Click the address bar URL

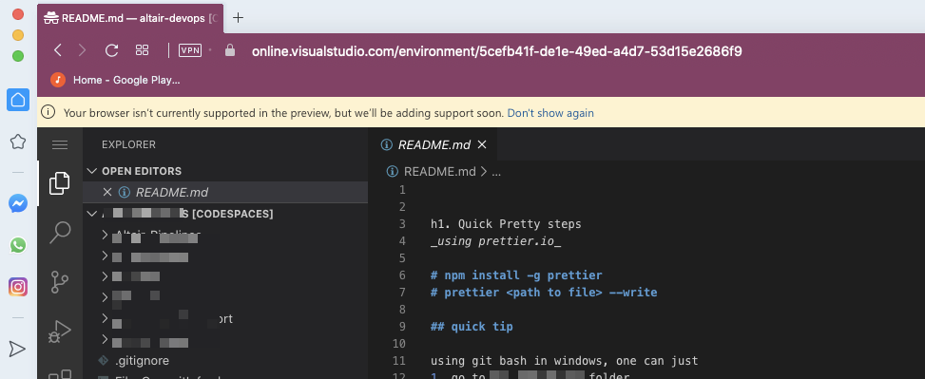496,51
